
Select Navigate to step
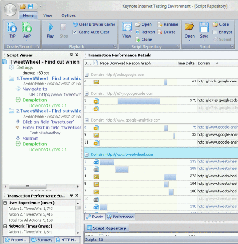click(x=35, y=89)
